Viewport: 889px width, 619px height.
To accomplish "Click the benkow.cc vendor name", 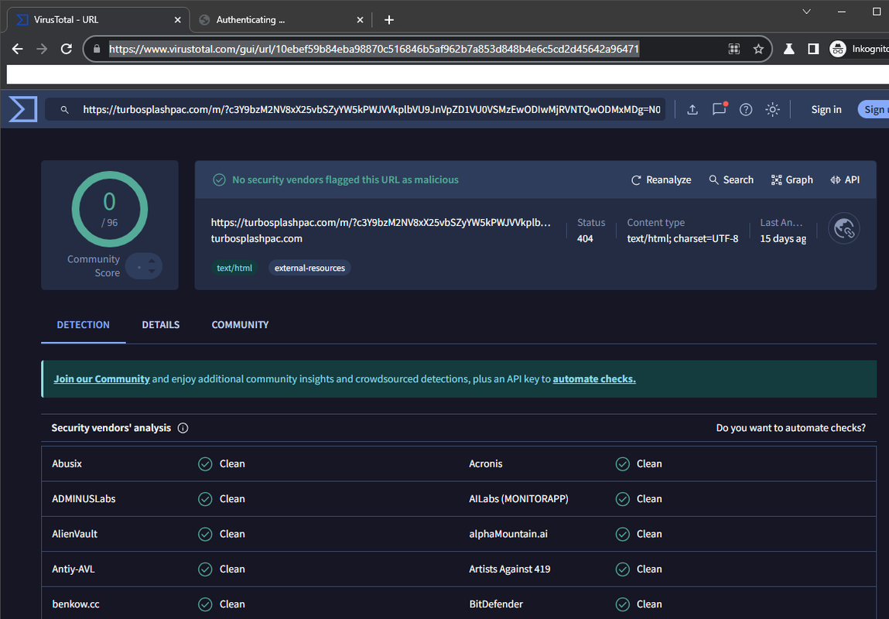I will click(x=75, y=604).
